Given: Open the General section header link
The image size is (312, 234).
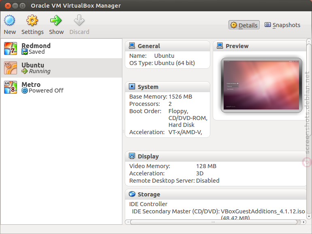Looking at the screenshot, I should pyautogui.click(x=149, y=46).
